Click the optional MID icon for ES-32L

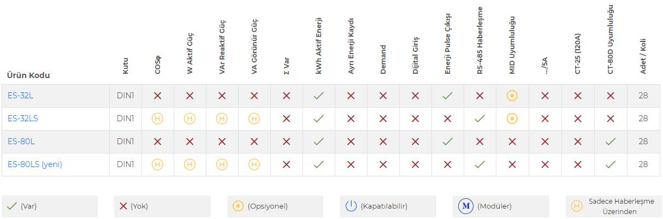(512, 96)
